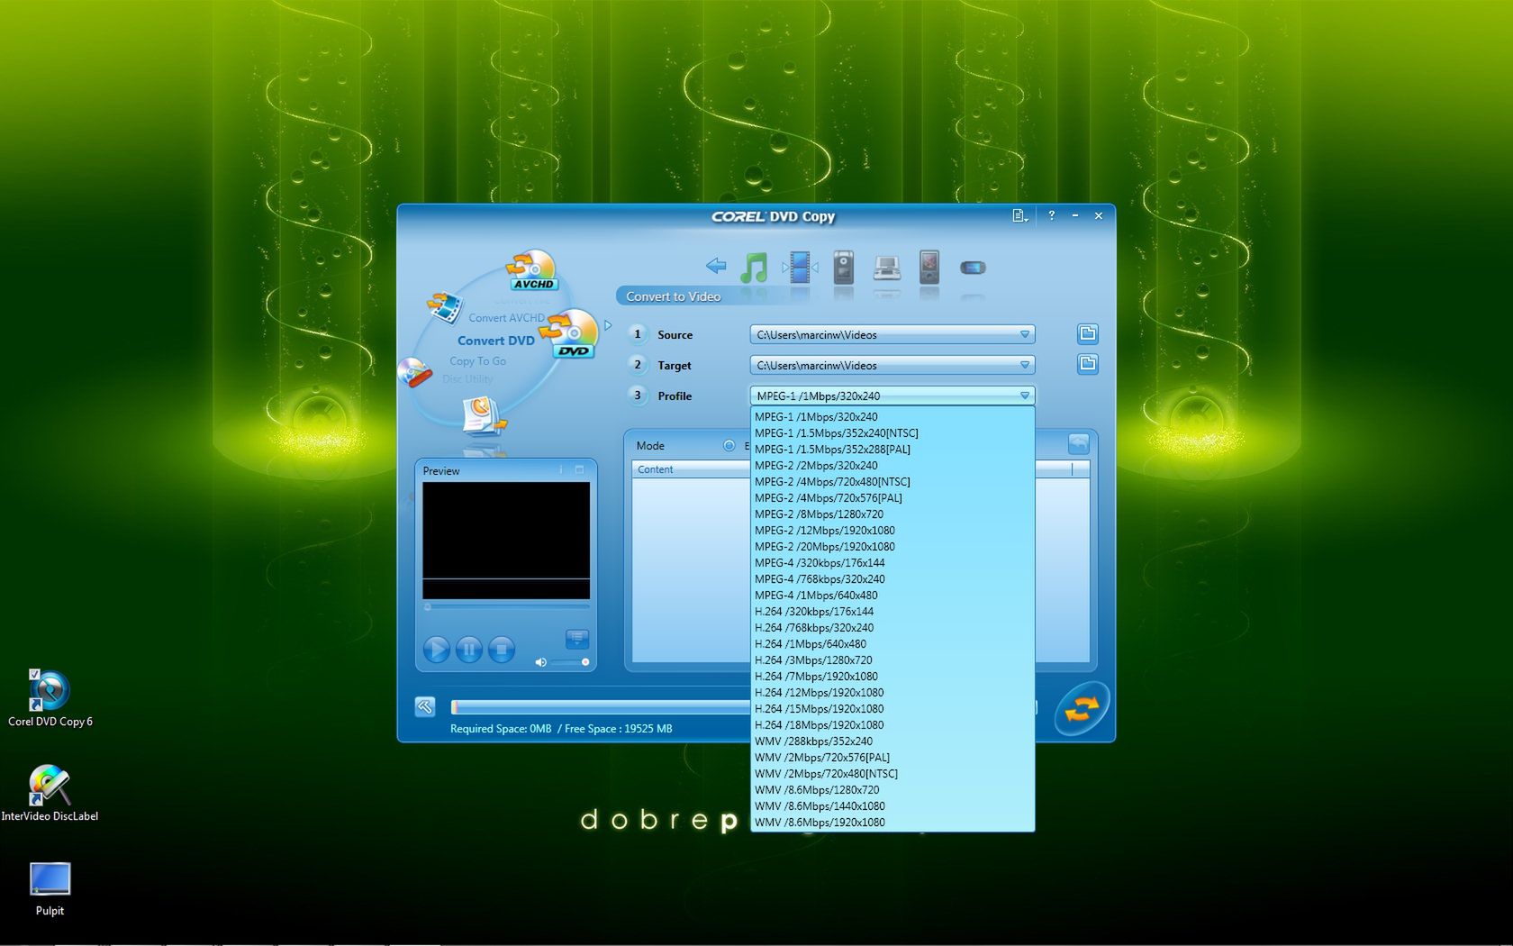Select MPEG-2 /2Mbps/320x240 profile
This screenshot has width=1513, height=946.
[892, 466]
